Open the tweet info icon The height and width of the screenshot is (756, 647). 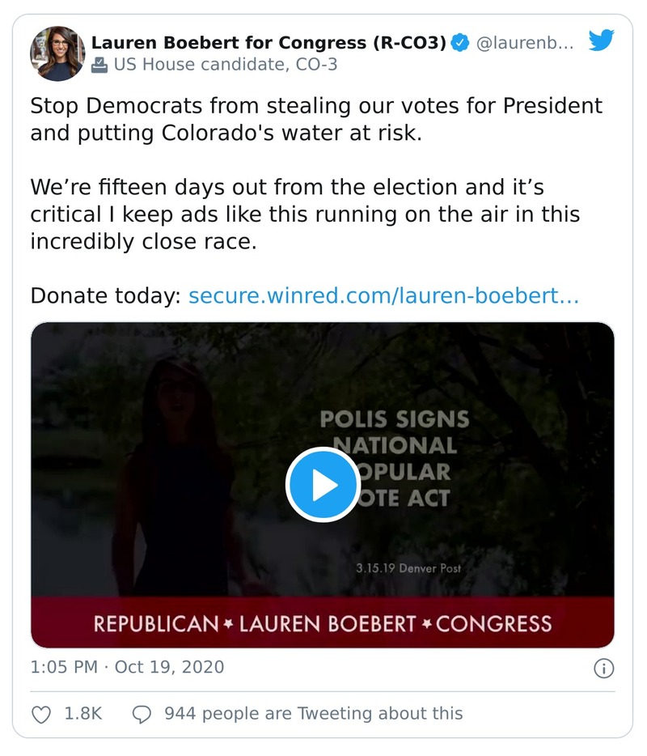(603, 669)
